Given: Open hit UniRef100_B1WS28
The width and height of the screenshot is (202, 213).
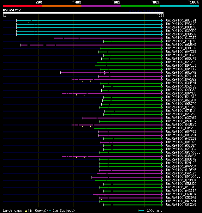Looking at the screenshot, I should pos(181,55).
